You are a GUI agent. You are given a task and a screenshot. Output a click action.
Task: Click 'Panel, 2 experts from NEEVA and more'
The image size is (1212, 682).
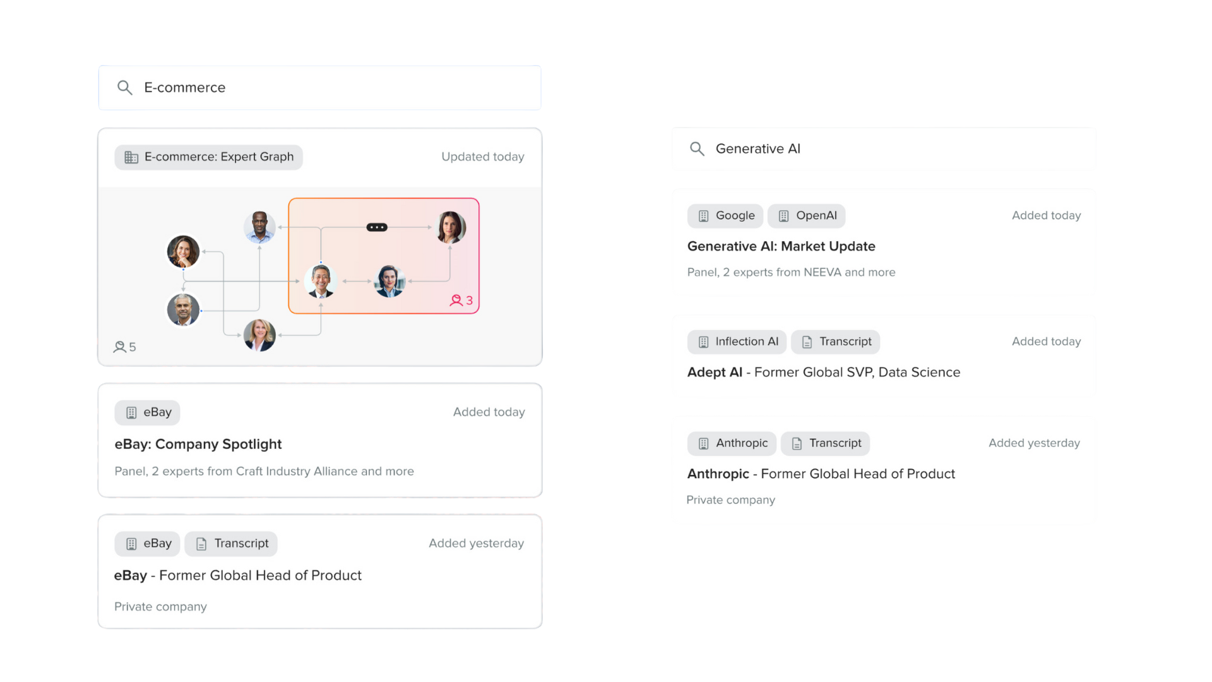(792, 272)
